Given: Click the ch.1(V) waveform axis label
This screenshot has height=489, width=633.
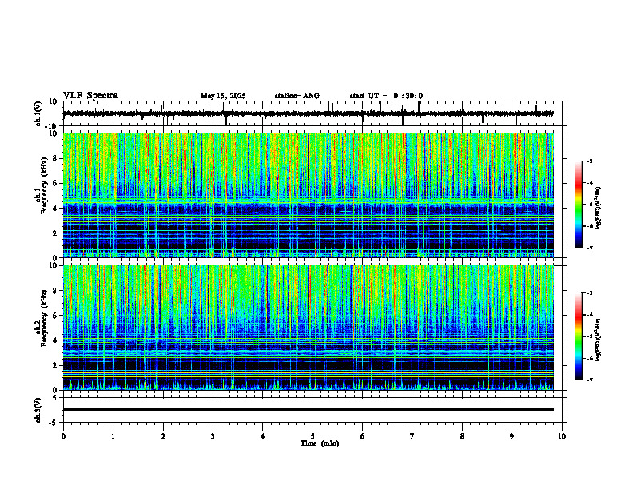Looking at the screenshot, I should pyautogui.click(x=38, y=113).
